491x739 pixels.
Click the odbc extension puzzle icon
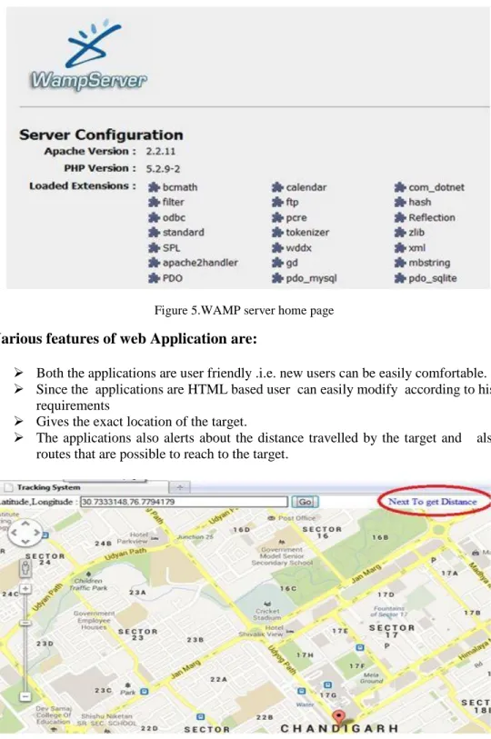(x=154, y=218)
